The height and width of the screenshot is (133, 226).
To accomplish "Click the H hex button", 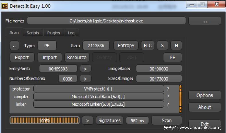I will coord(176,46).
